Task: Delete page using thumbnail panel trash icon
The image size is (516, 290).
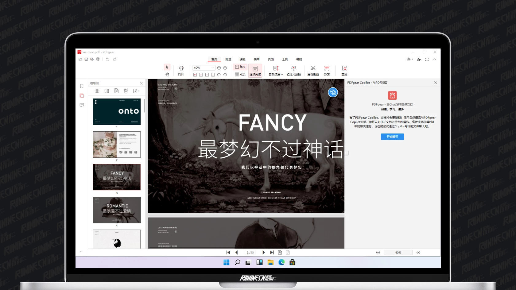Action: (x=126, y=91)
